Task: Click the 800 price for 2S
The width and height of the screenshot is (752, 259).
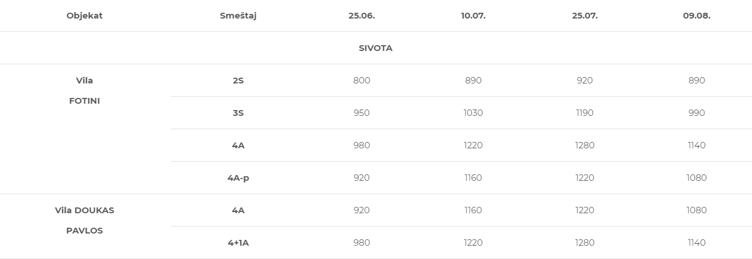Action: tap(361, 81)
